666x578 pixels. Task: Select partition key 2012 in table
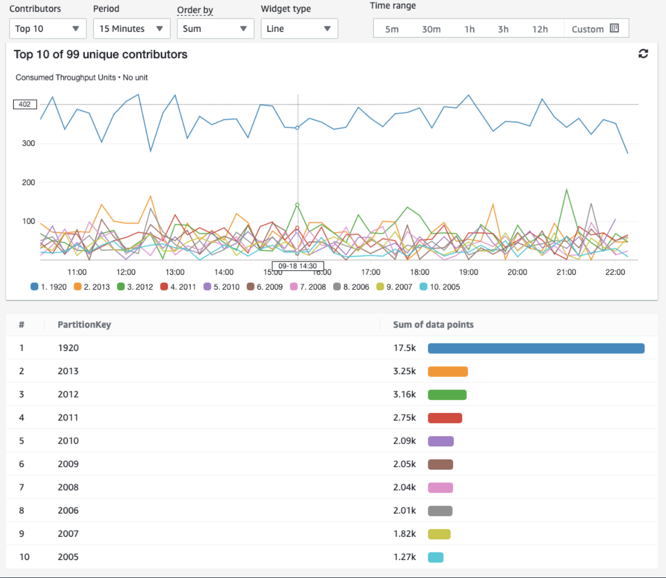68,394
